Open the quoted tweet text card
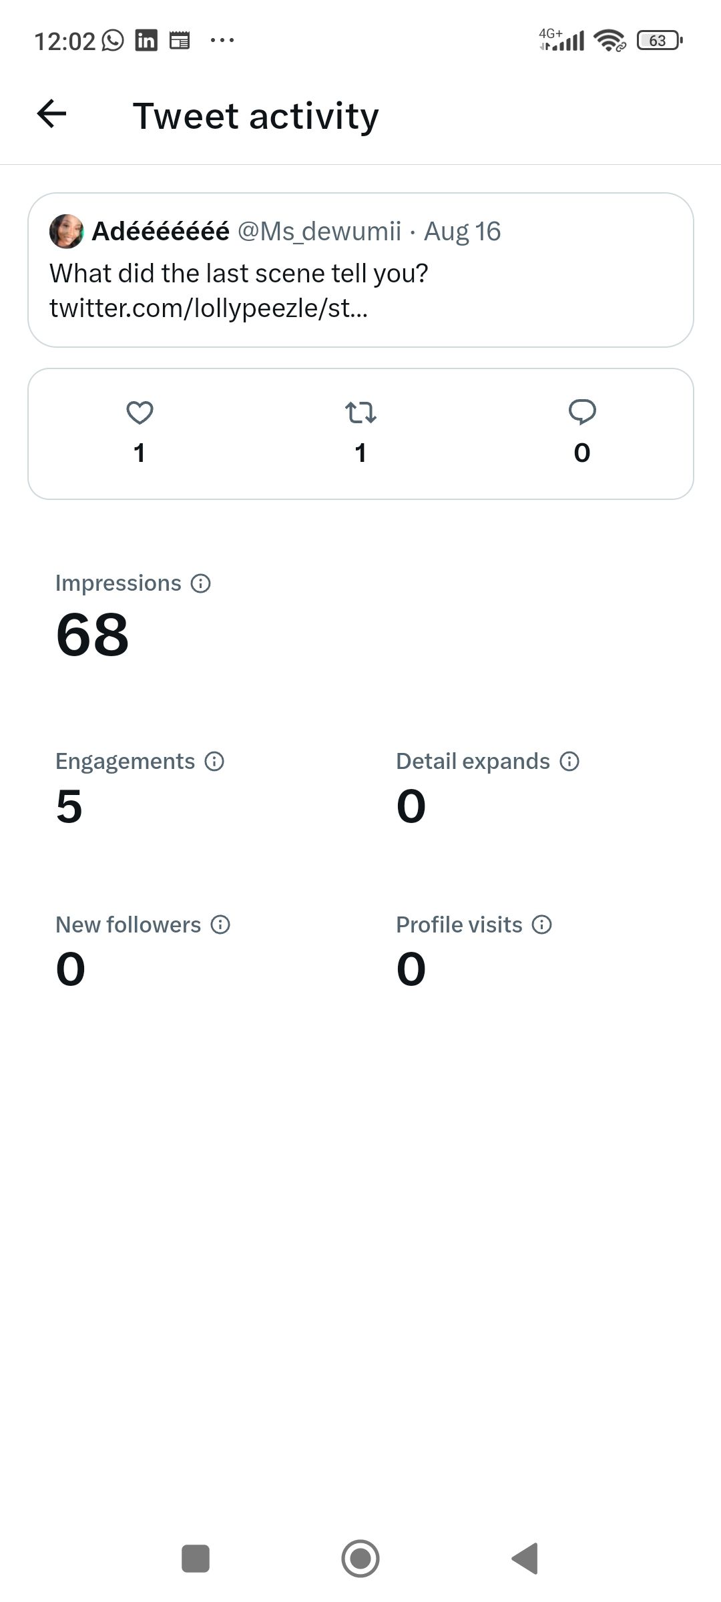721x1602 pixels. coord(360,274)
